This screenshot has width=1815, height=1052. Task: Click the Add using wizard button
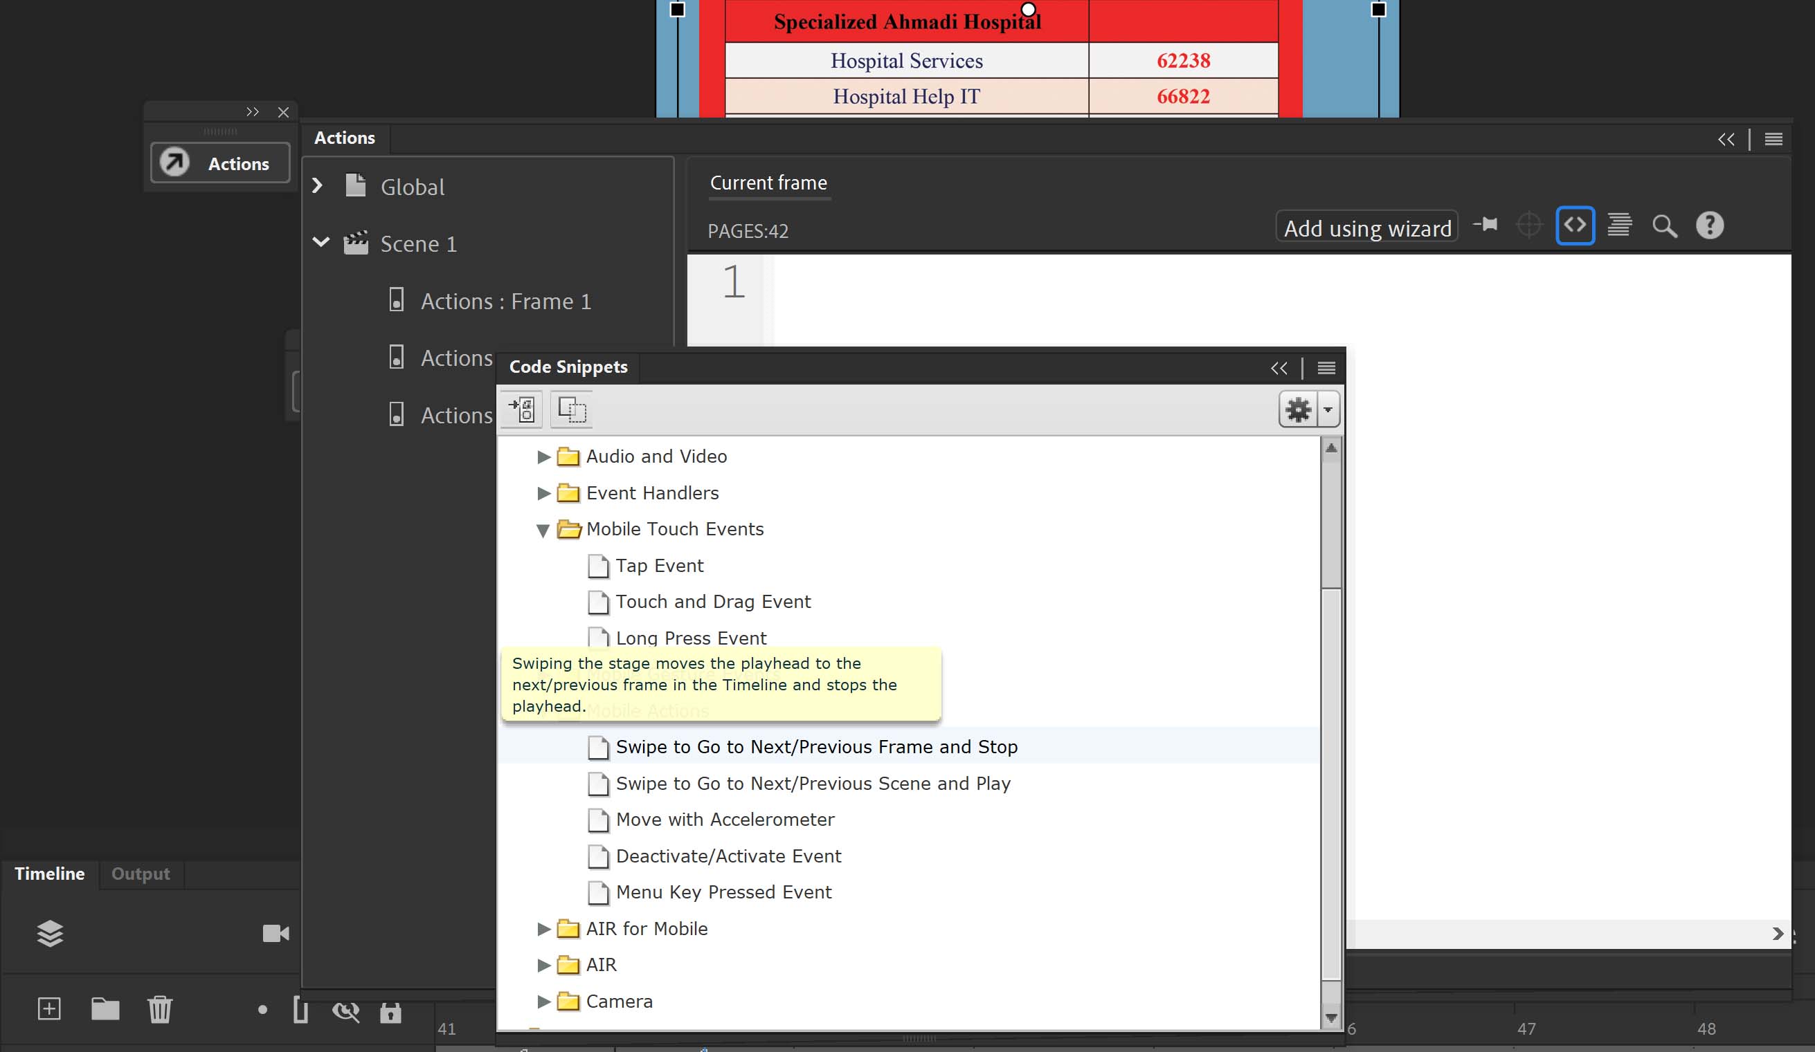pos(1366,228)
